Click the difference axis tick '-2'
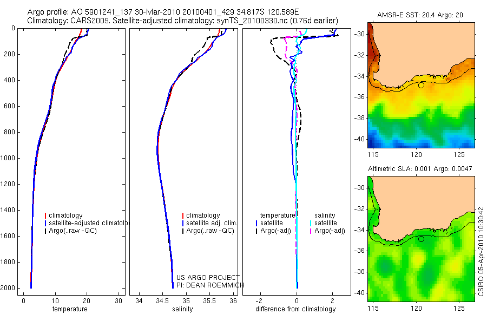The height and width of the screenshot is (314, 487). (x=260, y=301)
